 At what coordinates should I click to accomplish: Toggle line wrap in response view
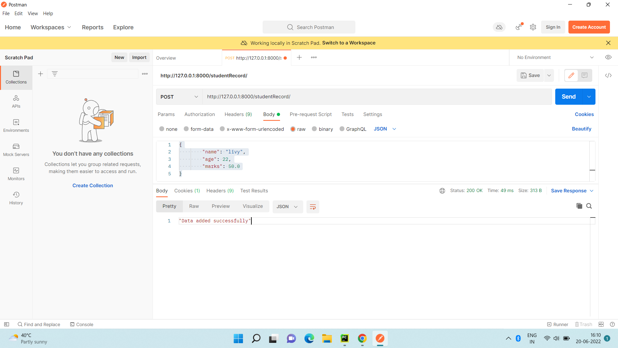pyautogui.click(x=313, y=207)
